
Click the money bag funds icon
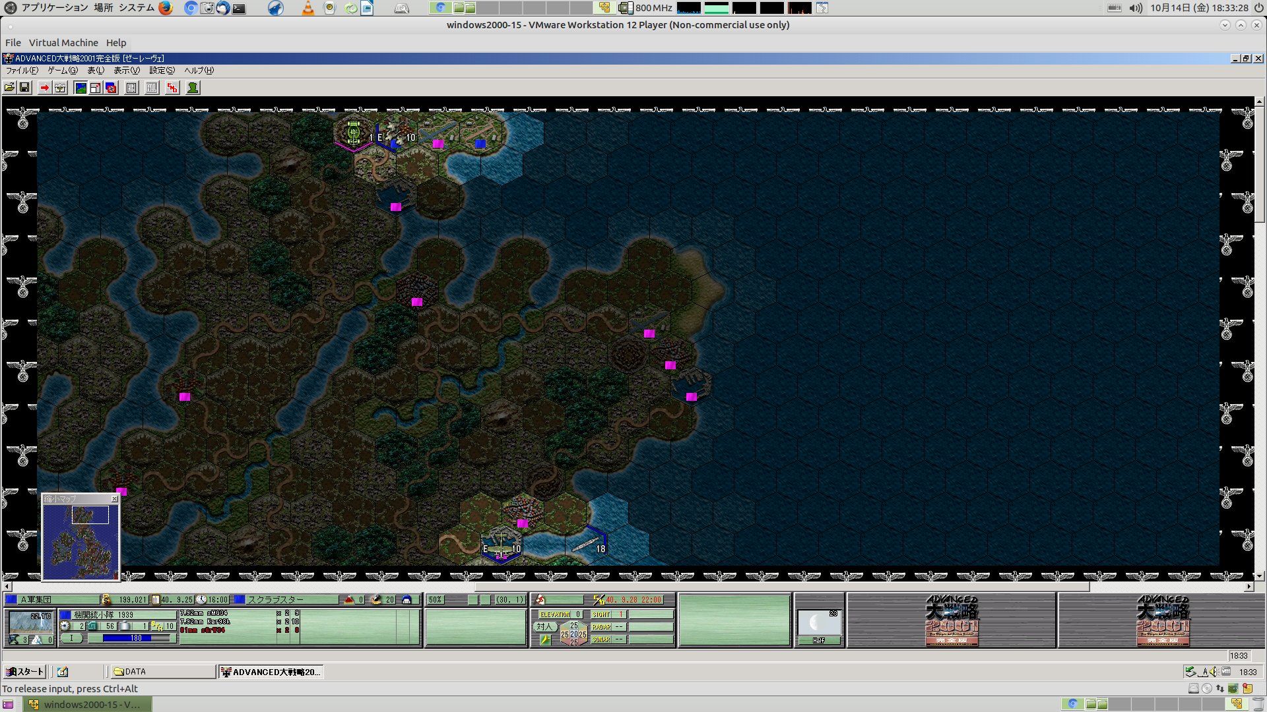(x=106, y=600)
